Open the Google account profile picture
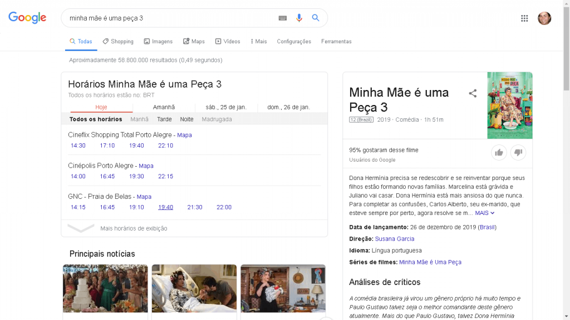570x320 pixels. pos(544,18)
